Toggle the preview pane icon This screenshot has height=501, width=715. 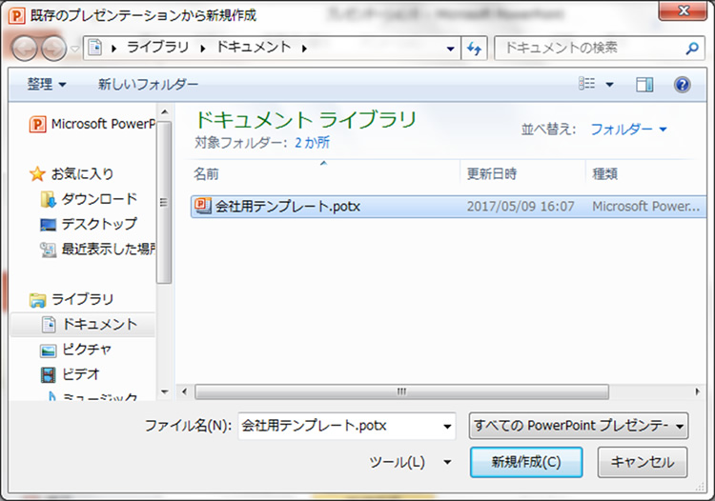[x=645, y=85]
